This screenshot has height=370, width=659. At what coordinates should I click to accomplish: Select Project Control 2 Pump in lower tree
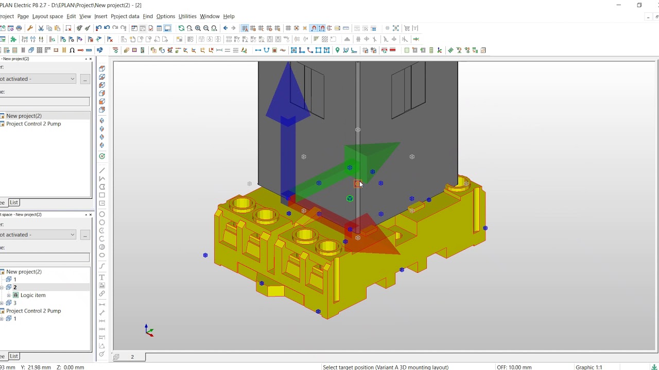click(33, 311)
